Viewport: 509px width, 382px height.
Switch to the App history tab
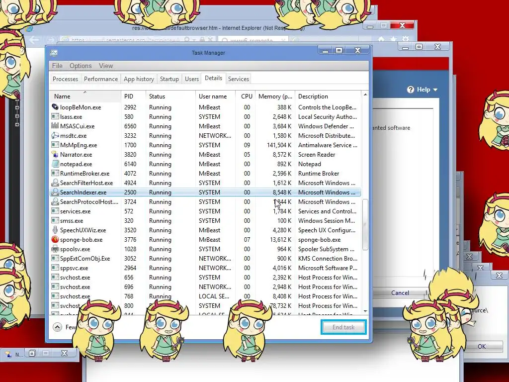(x=139, y=79)
